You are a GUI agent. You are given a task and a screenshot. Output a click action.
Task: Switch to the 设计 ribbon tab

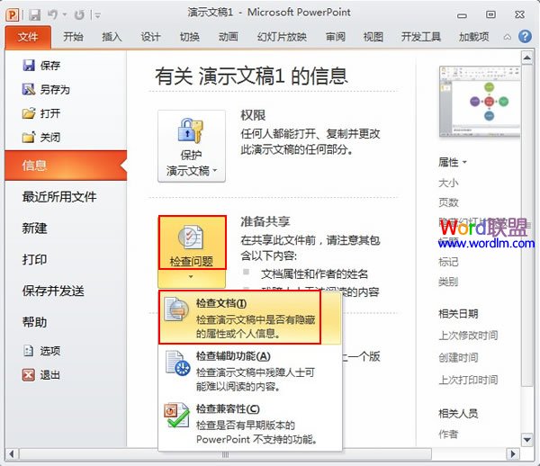(x=150, y=37)
